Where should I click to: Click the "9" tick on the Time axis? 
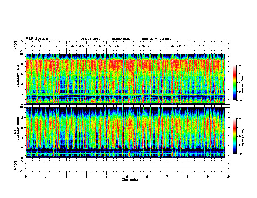pyautogui.click(x=208, y=177)
